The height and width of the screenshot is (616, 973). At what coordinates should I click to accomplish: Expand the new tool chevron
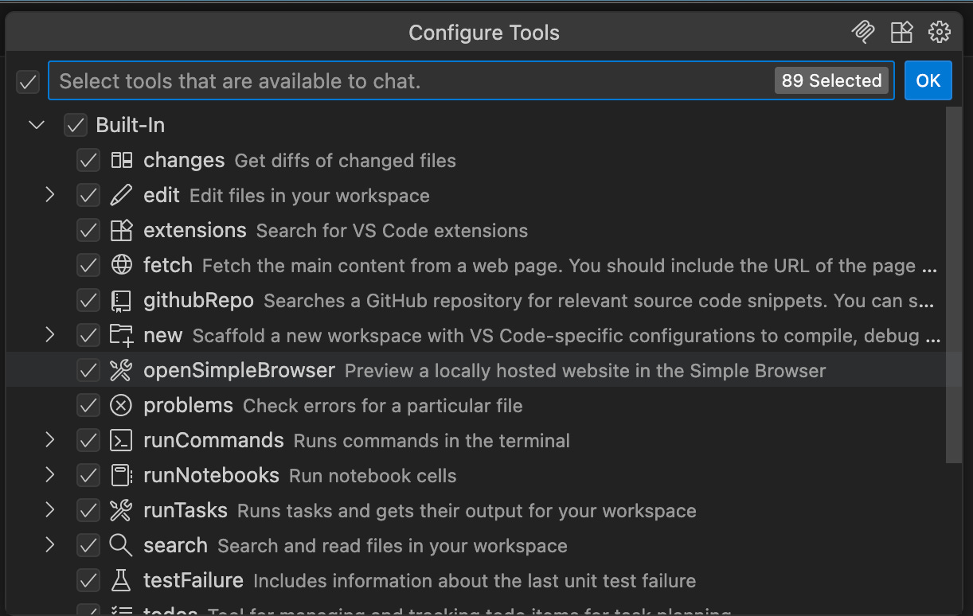click(x=49, y=336)
